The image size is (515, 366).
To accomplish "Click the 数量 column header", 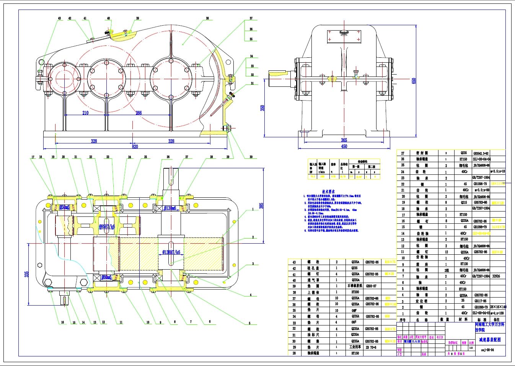I will point(445,320).
